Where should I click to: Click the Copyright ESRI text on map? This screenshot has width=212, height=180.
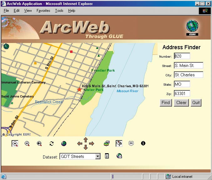pos(17,134)
